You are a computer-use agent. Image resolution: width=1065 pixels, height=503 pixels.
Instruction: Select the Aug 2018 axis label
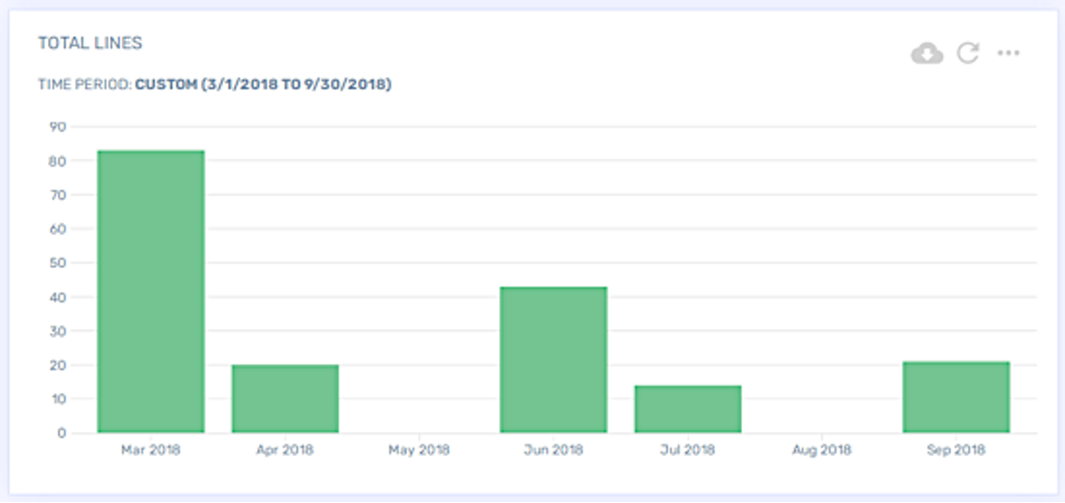[x=821, y=450]
